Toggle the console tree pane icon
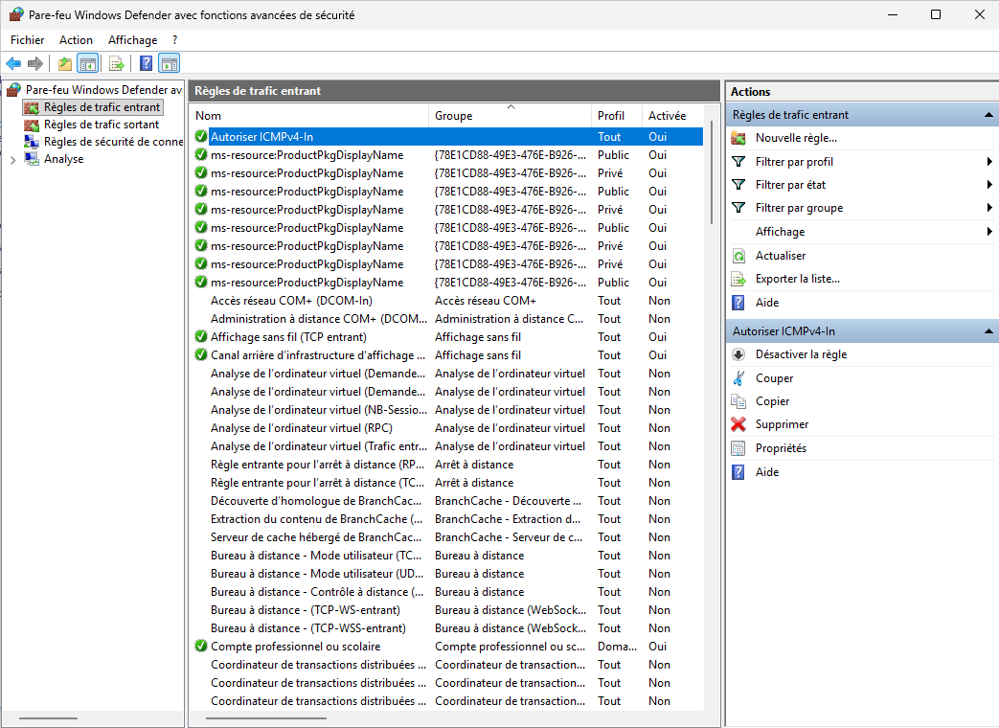This screenshot has width=999, height=728. [88, 63]
